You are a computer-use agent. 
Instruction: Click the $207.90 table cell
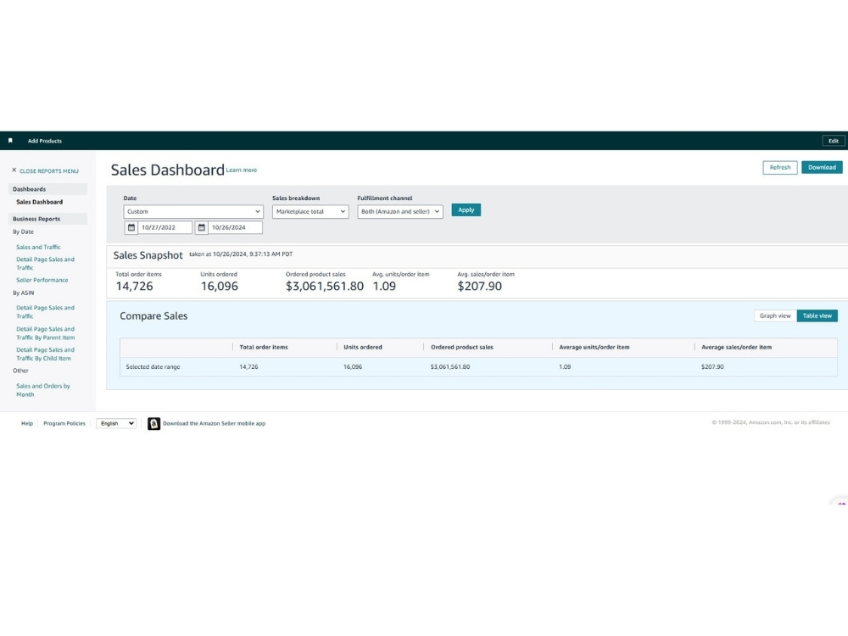(x=712, y=366)
